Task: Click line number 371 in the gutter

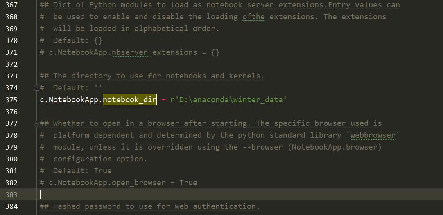Action: click(11, 52)
